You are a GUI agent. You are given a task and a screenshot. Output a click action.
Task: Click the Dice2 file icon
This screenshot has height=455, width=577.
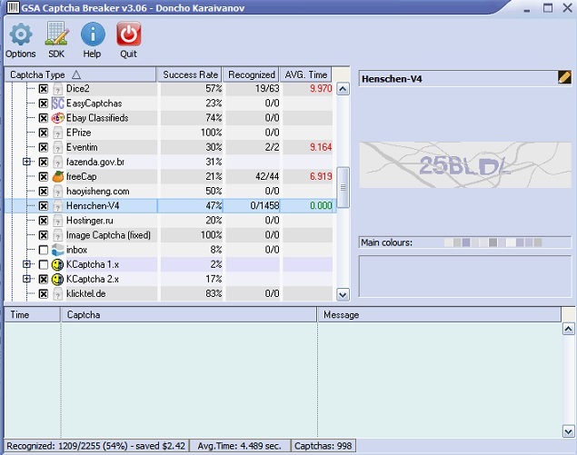tap(57, 89)
